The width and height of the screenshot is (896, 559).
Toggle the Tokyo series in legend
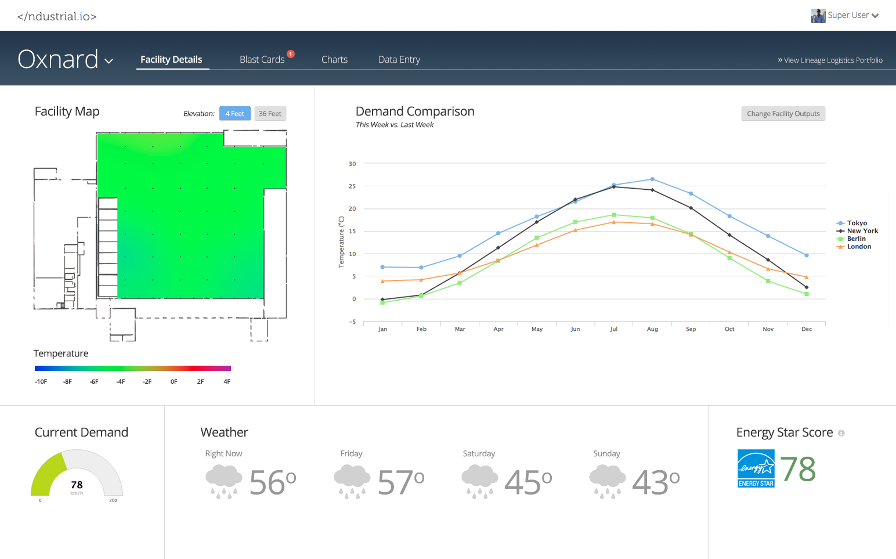pyautogui.click(x=857, y=223)
